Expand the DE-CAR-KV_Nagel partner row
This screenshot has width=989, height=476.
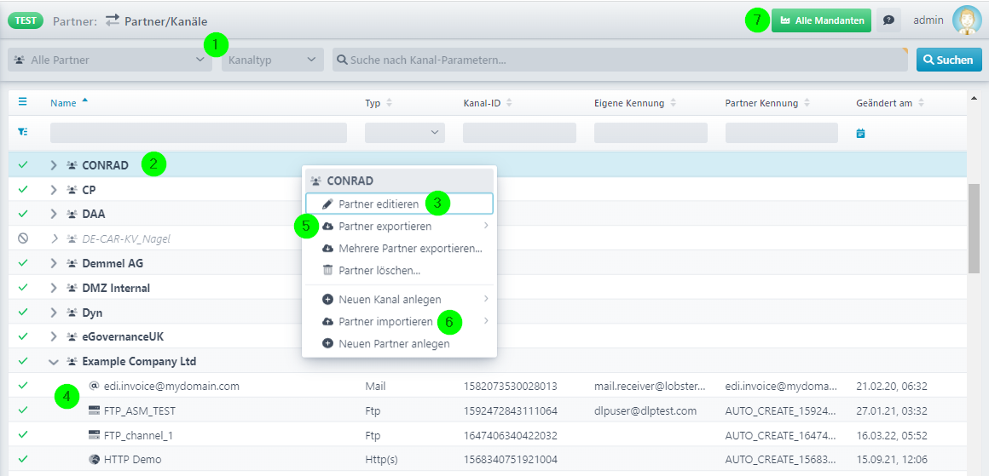pos(54,238)
